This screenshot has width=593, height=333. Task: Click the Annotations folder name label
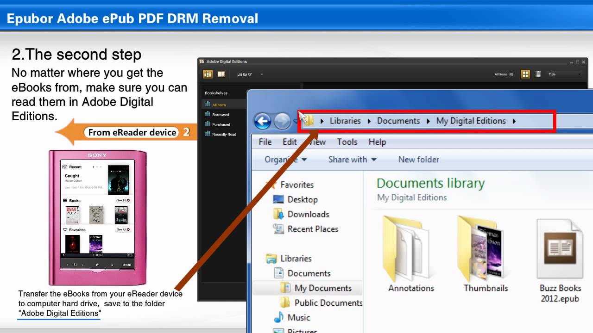coord(411,288)
